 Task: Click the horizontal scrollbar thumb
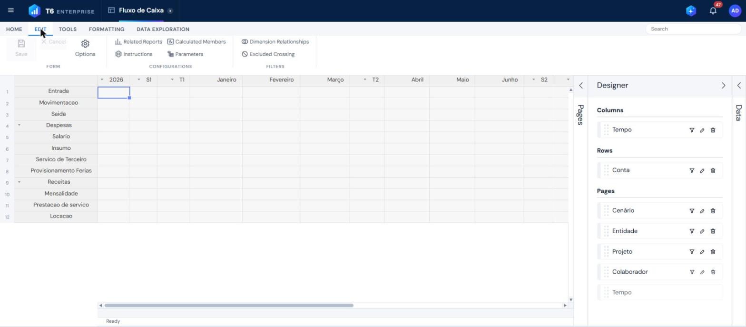(x=229, y=306)
